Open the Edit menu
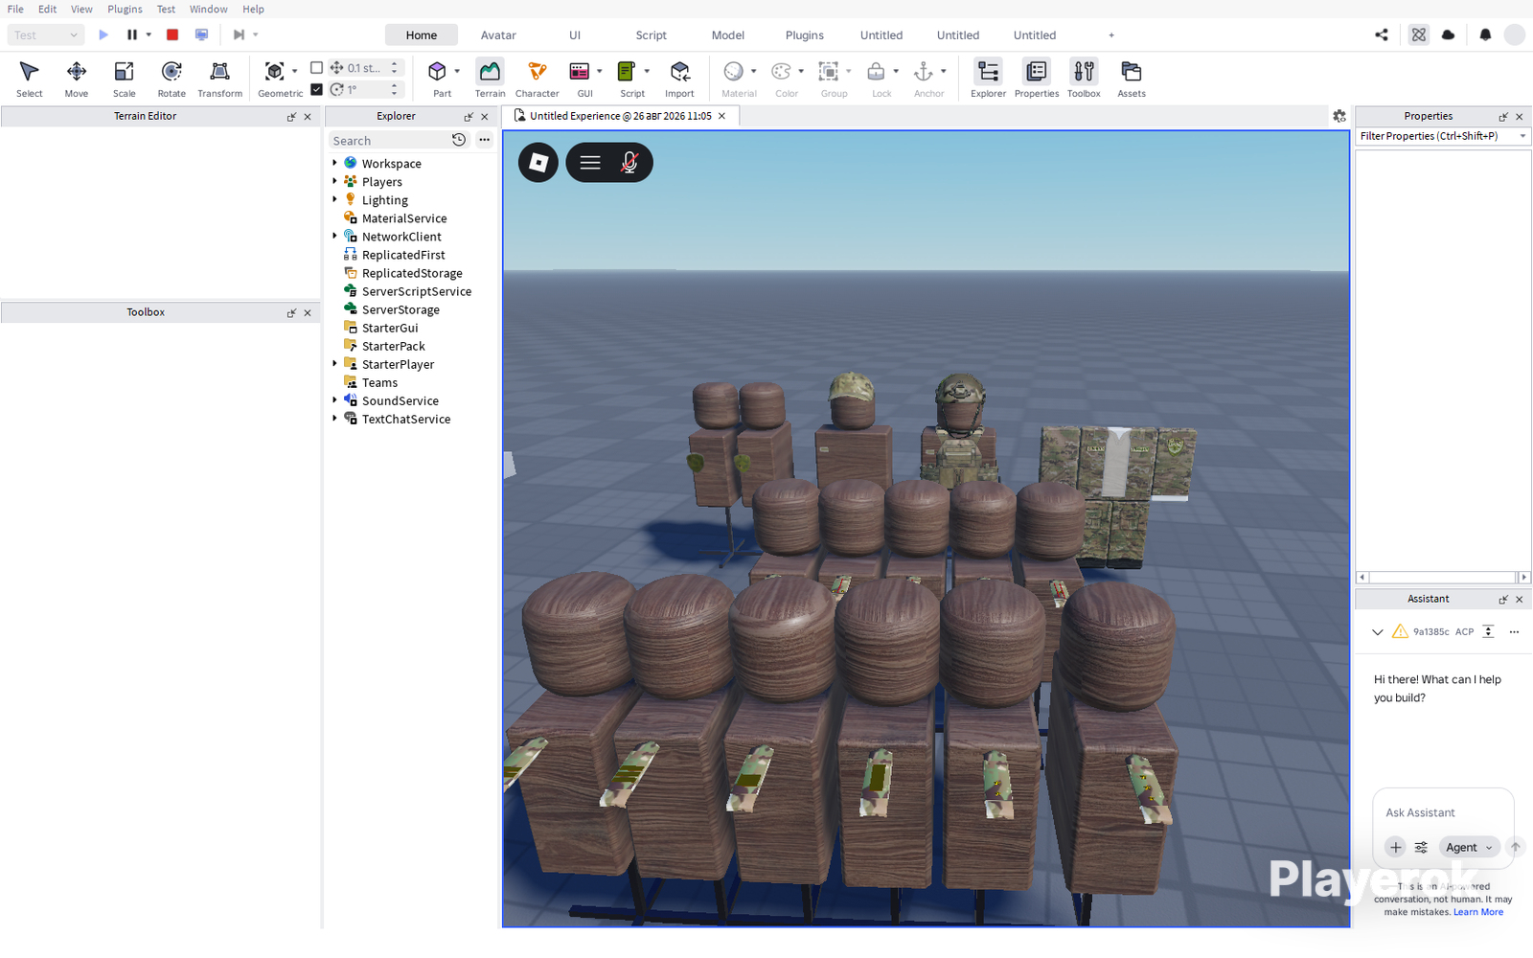 pos(47,9)
